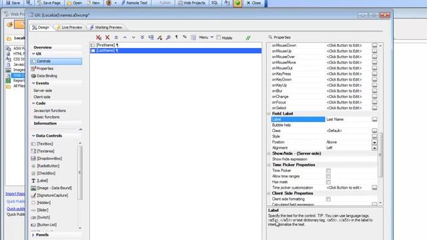Click the green double-slash comment icon
The width and height of the screenshot is (427, 240).
coord(248,38)
